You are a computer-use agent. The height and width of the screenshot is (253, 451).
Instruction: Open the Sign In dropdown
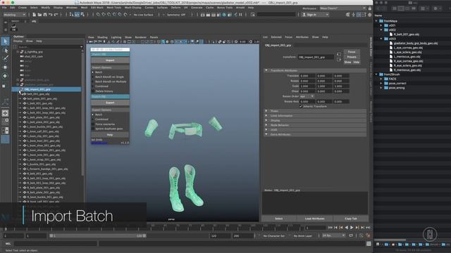(315, 15)
